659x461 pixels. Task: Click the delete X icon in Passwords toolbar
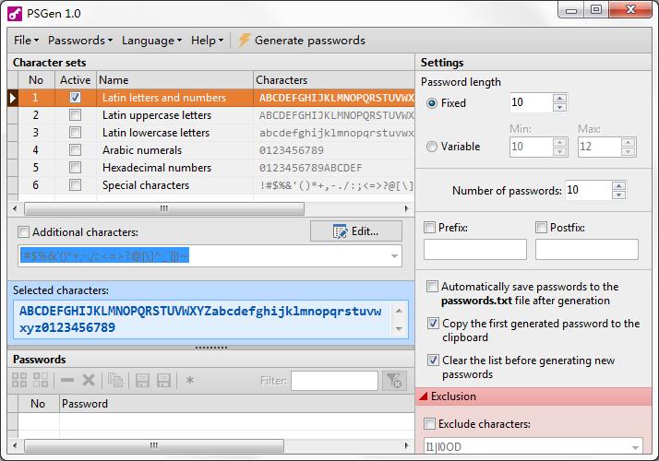coord(89,380)
